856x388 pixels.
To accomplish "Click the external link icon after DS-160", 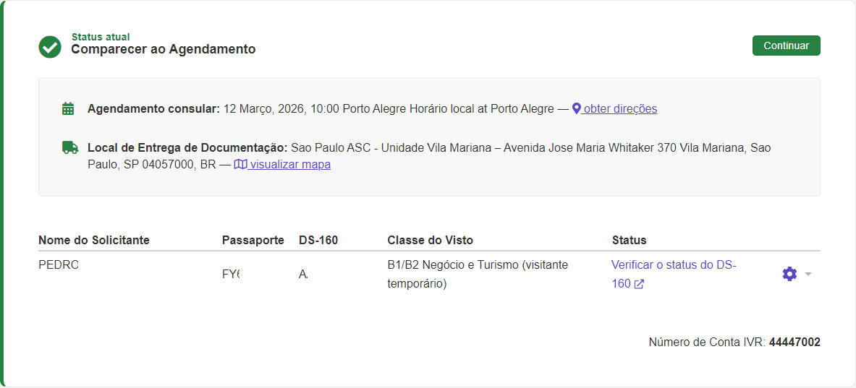I will click(639, 285).
